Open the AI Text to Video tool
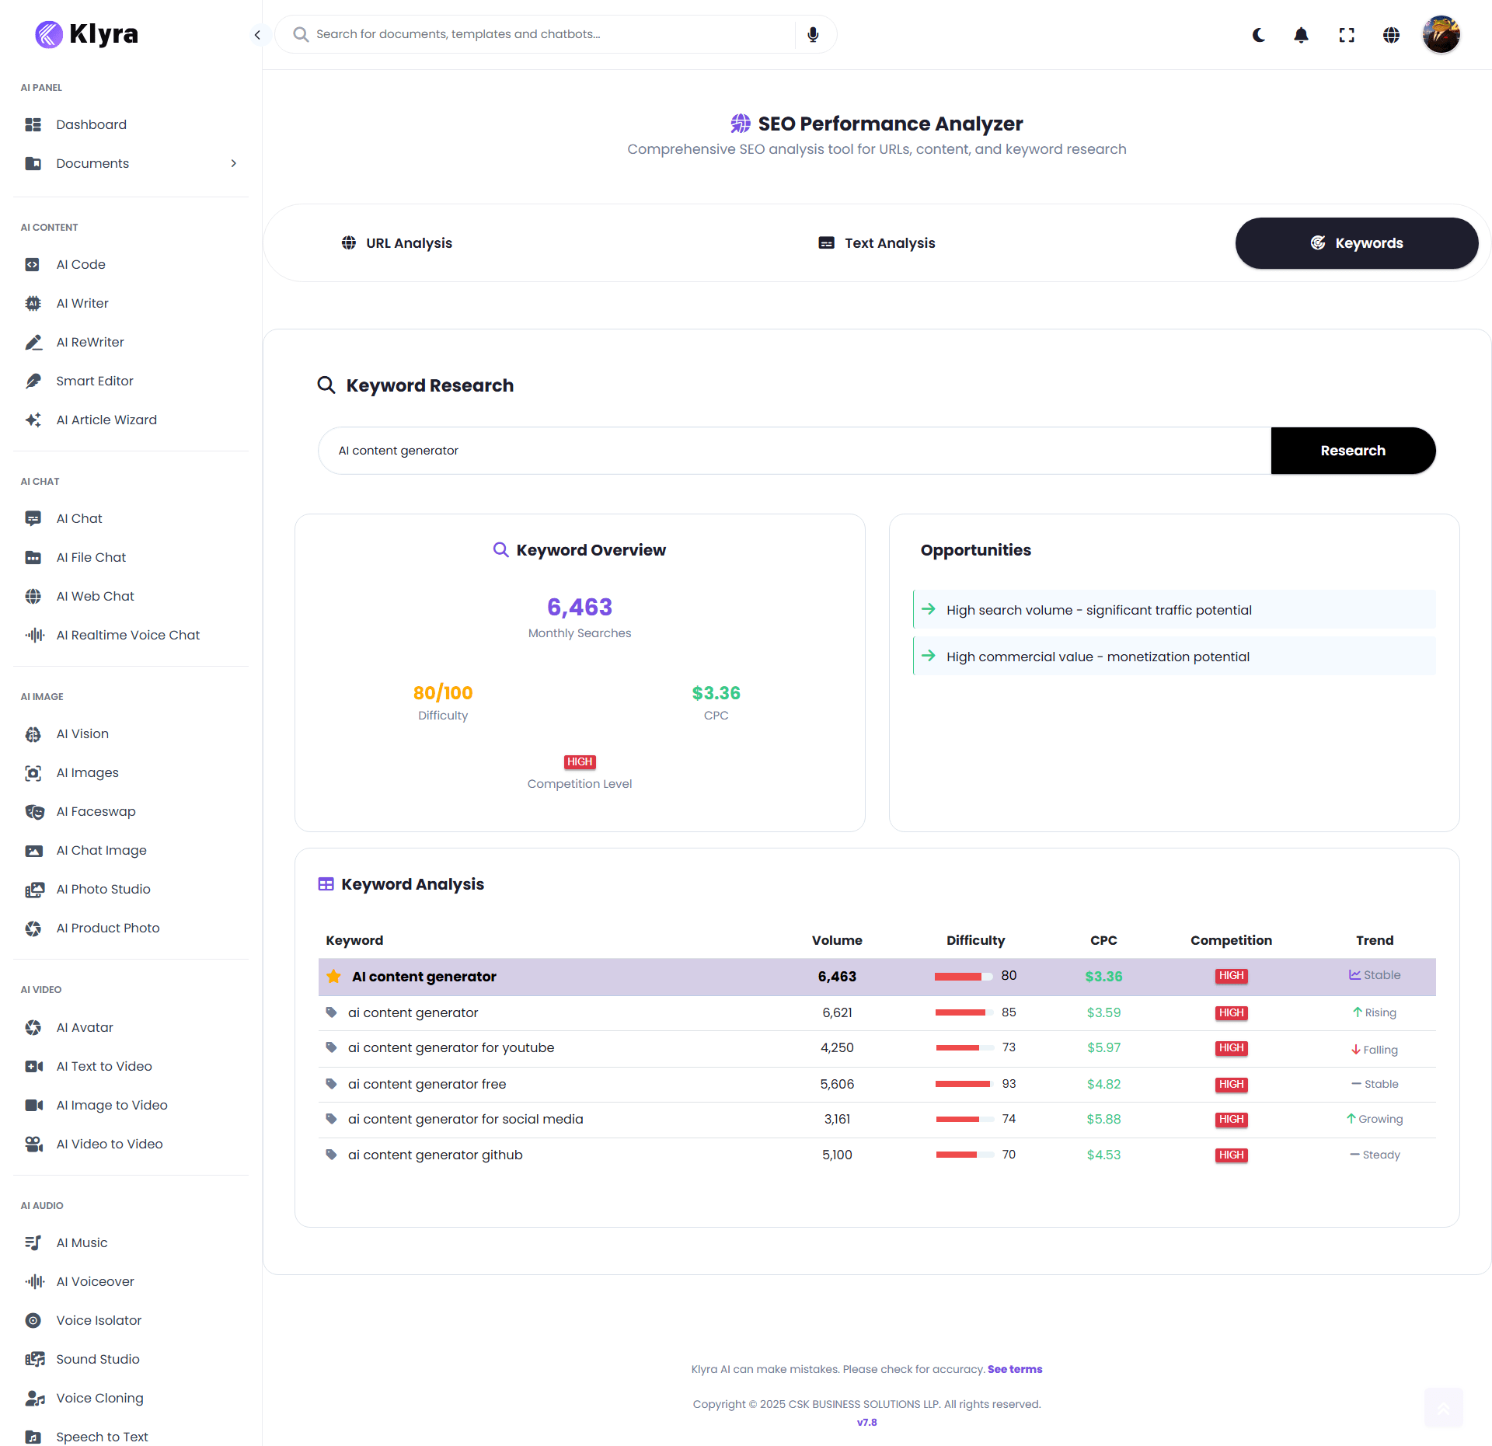 click(x=103, y=1066)
